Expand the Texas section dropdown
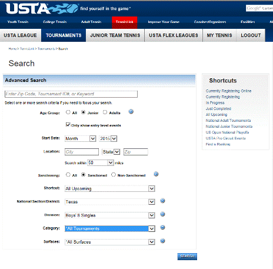This screenshot has width=273, height=269. pos(110,202)
